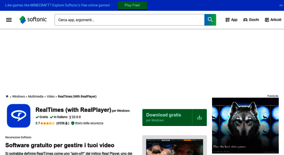The image size is (284, 155).
Task: Open the Windows breadcrumb link
Action: point(19,97)
